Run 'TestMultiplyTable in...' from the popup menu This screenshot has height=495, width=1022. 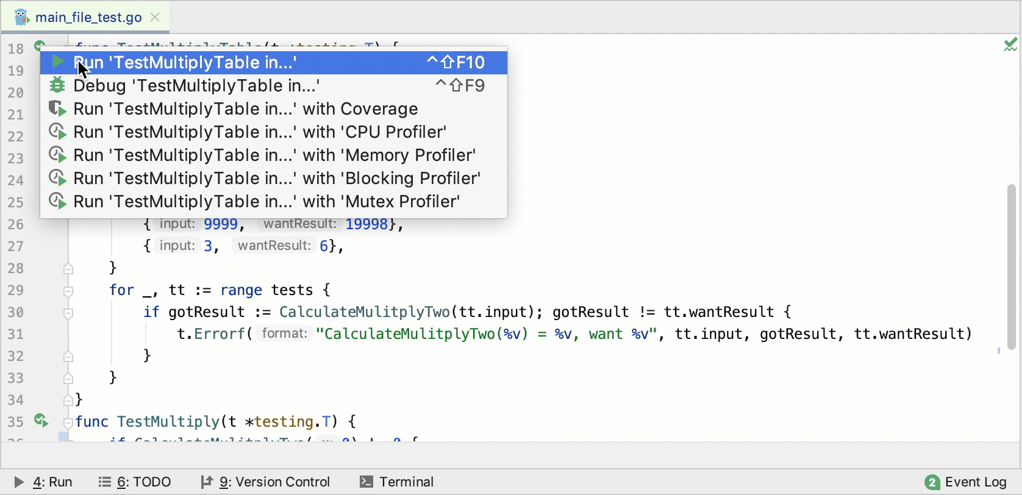[274, 62]
